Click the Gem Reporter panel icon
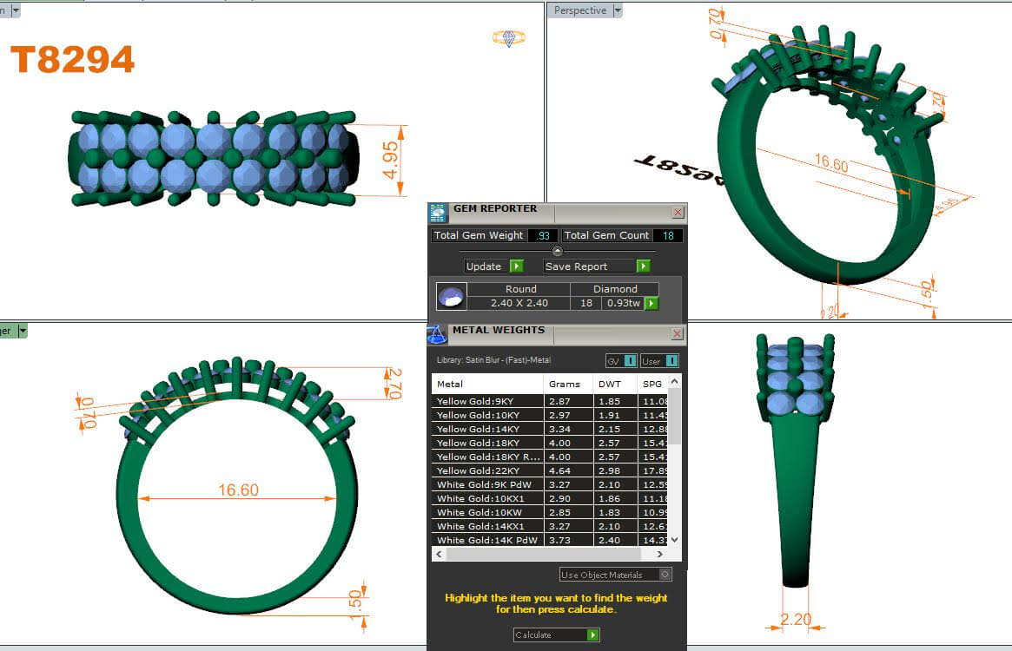Screen dimensions: 1012x651 (x=438, y=213)
